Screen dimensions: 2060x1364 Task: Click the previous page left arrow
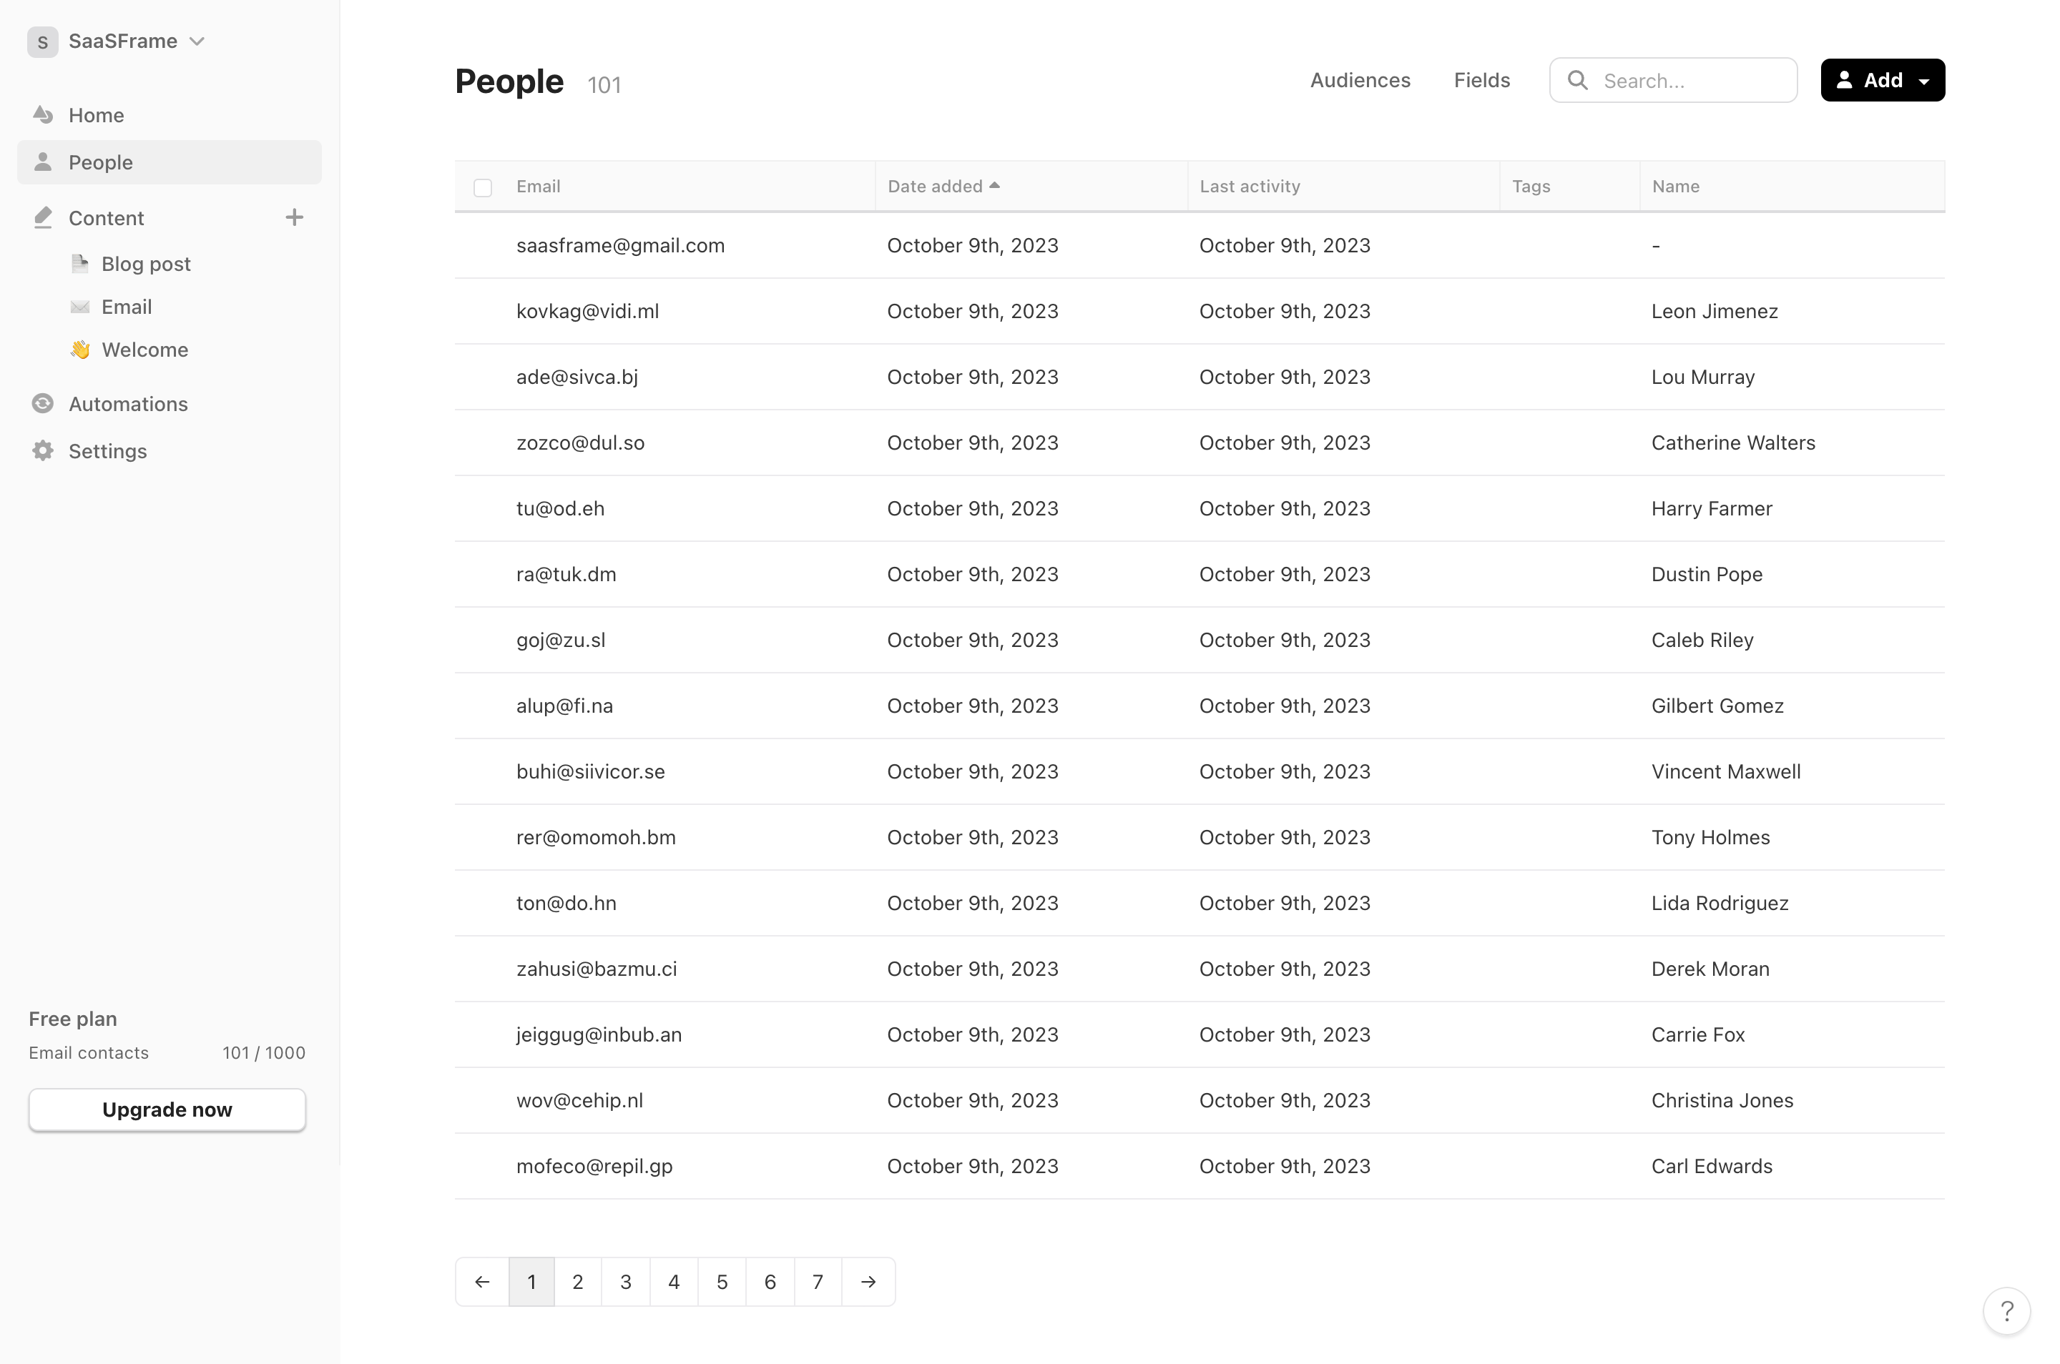pos(482,1281)
